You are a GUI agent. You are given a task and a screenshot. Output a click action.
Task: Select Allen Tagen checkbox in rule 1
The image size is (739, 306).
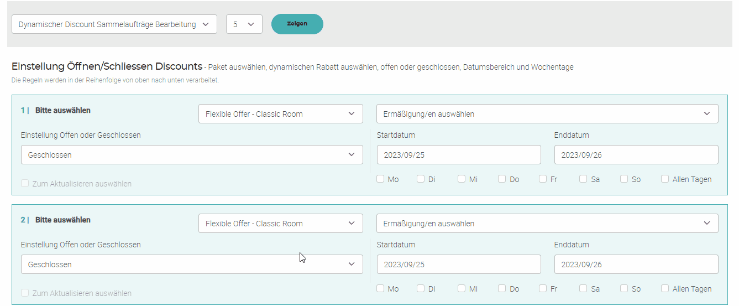tap(665, 179)
